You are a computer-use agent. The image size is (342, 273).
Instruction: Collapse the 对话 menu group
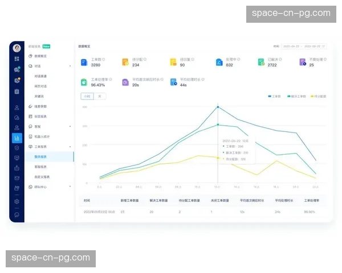pyautogui.click(x=70, y=66)
